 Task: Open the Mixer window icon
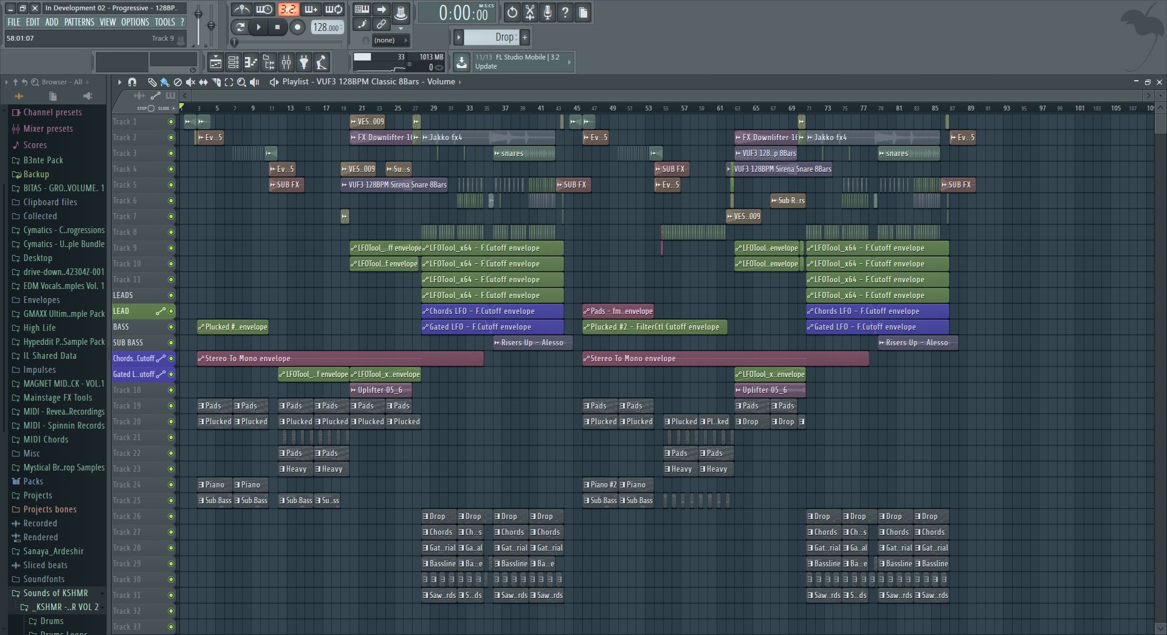pos(286,62)
